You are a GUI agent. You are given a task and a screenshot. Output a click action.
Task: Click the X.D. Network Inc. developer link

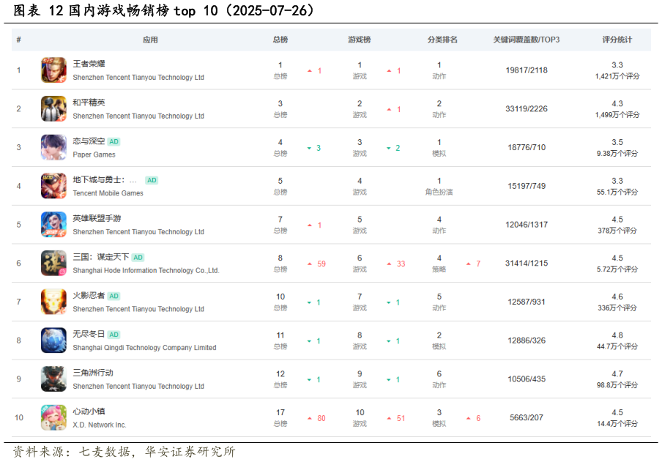100,425
